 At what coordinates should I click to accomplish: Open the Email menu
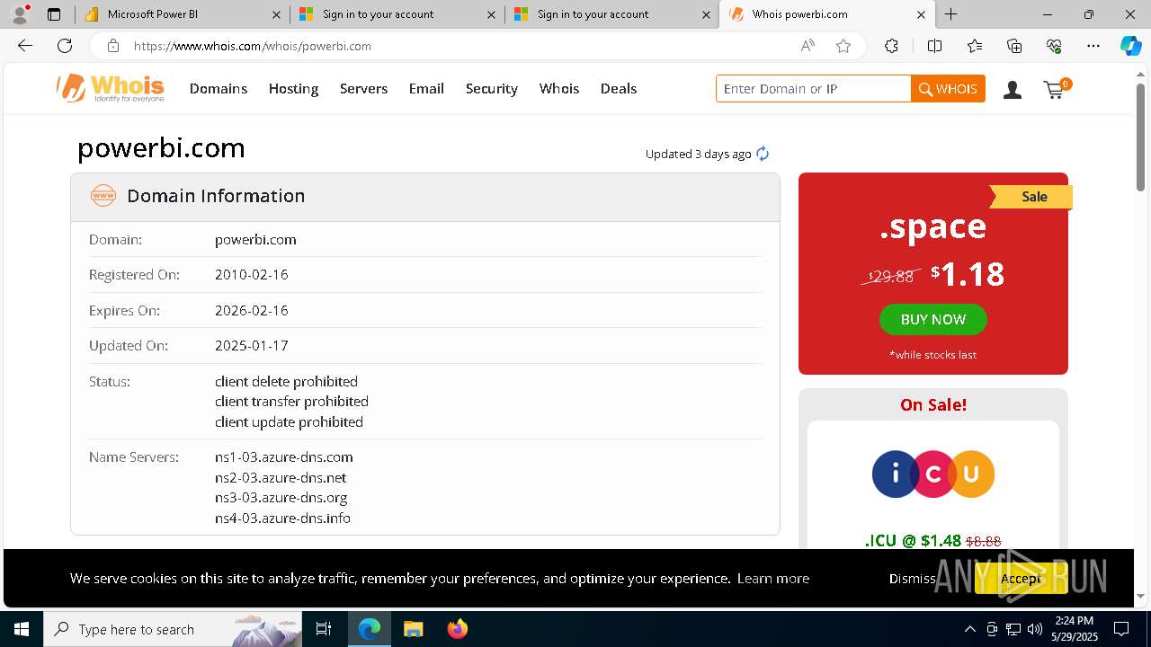[x=426, y=88]
